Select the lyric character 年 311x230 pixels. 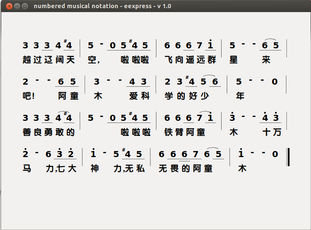240,96
